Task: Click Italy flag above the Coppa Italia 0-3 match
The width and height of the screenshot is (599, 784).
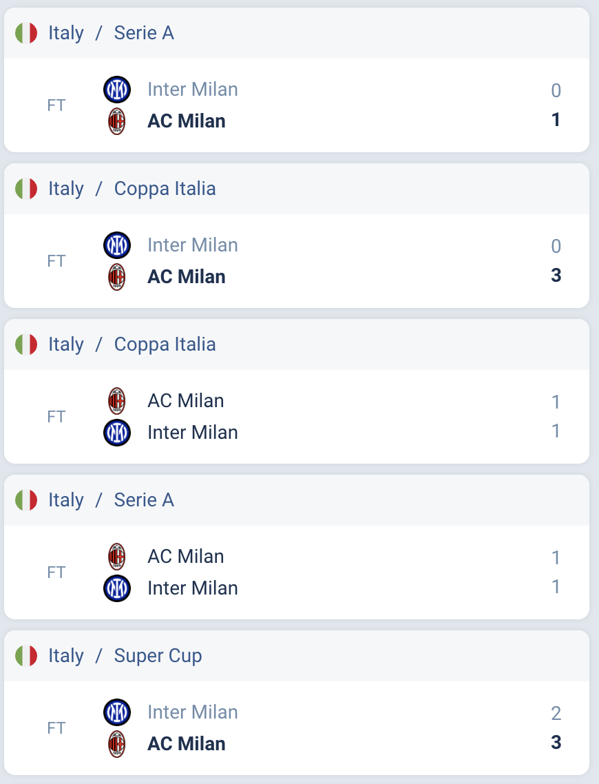Action: (x=26, y=189)
